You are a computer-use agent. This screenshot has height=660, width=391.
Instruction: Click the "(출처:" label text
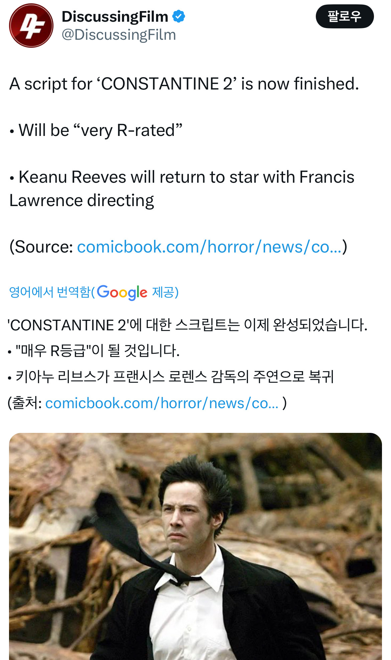[x=25, y=403]
